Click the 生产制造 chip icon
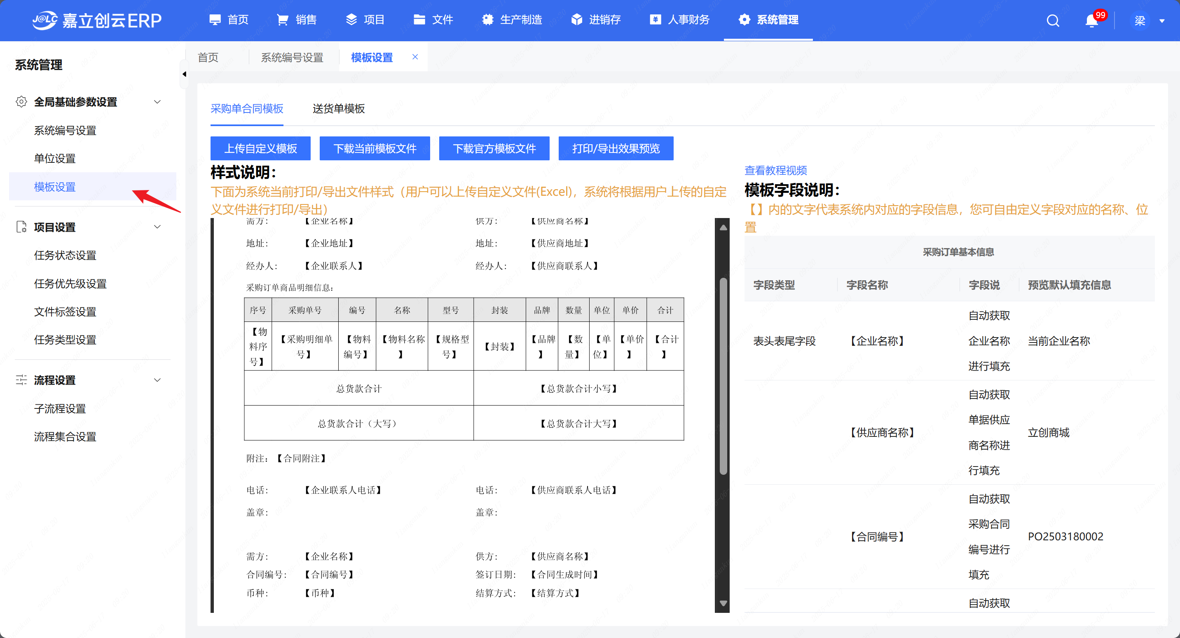 click(x=487, y=20)
